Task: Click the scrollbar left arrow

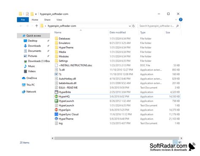Action: click(53, 138)
